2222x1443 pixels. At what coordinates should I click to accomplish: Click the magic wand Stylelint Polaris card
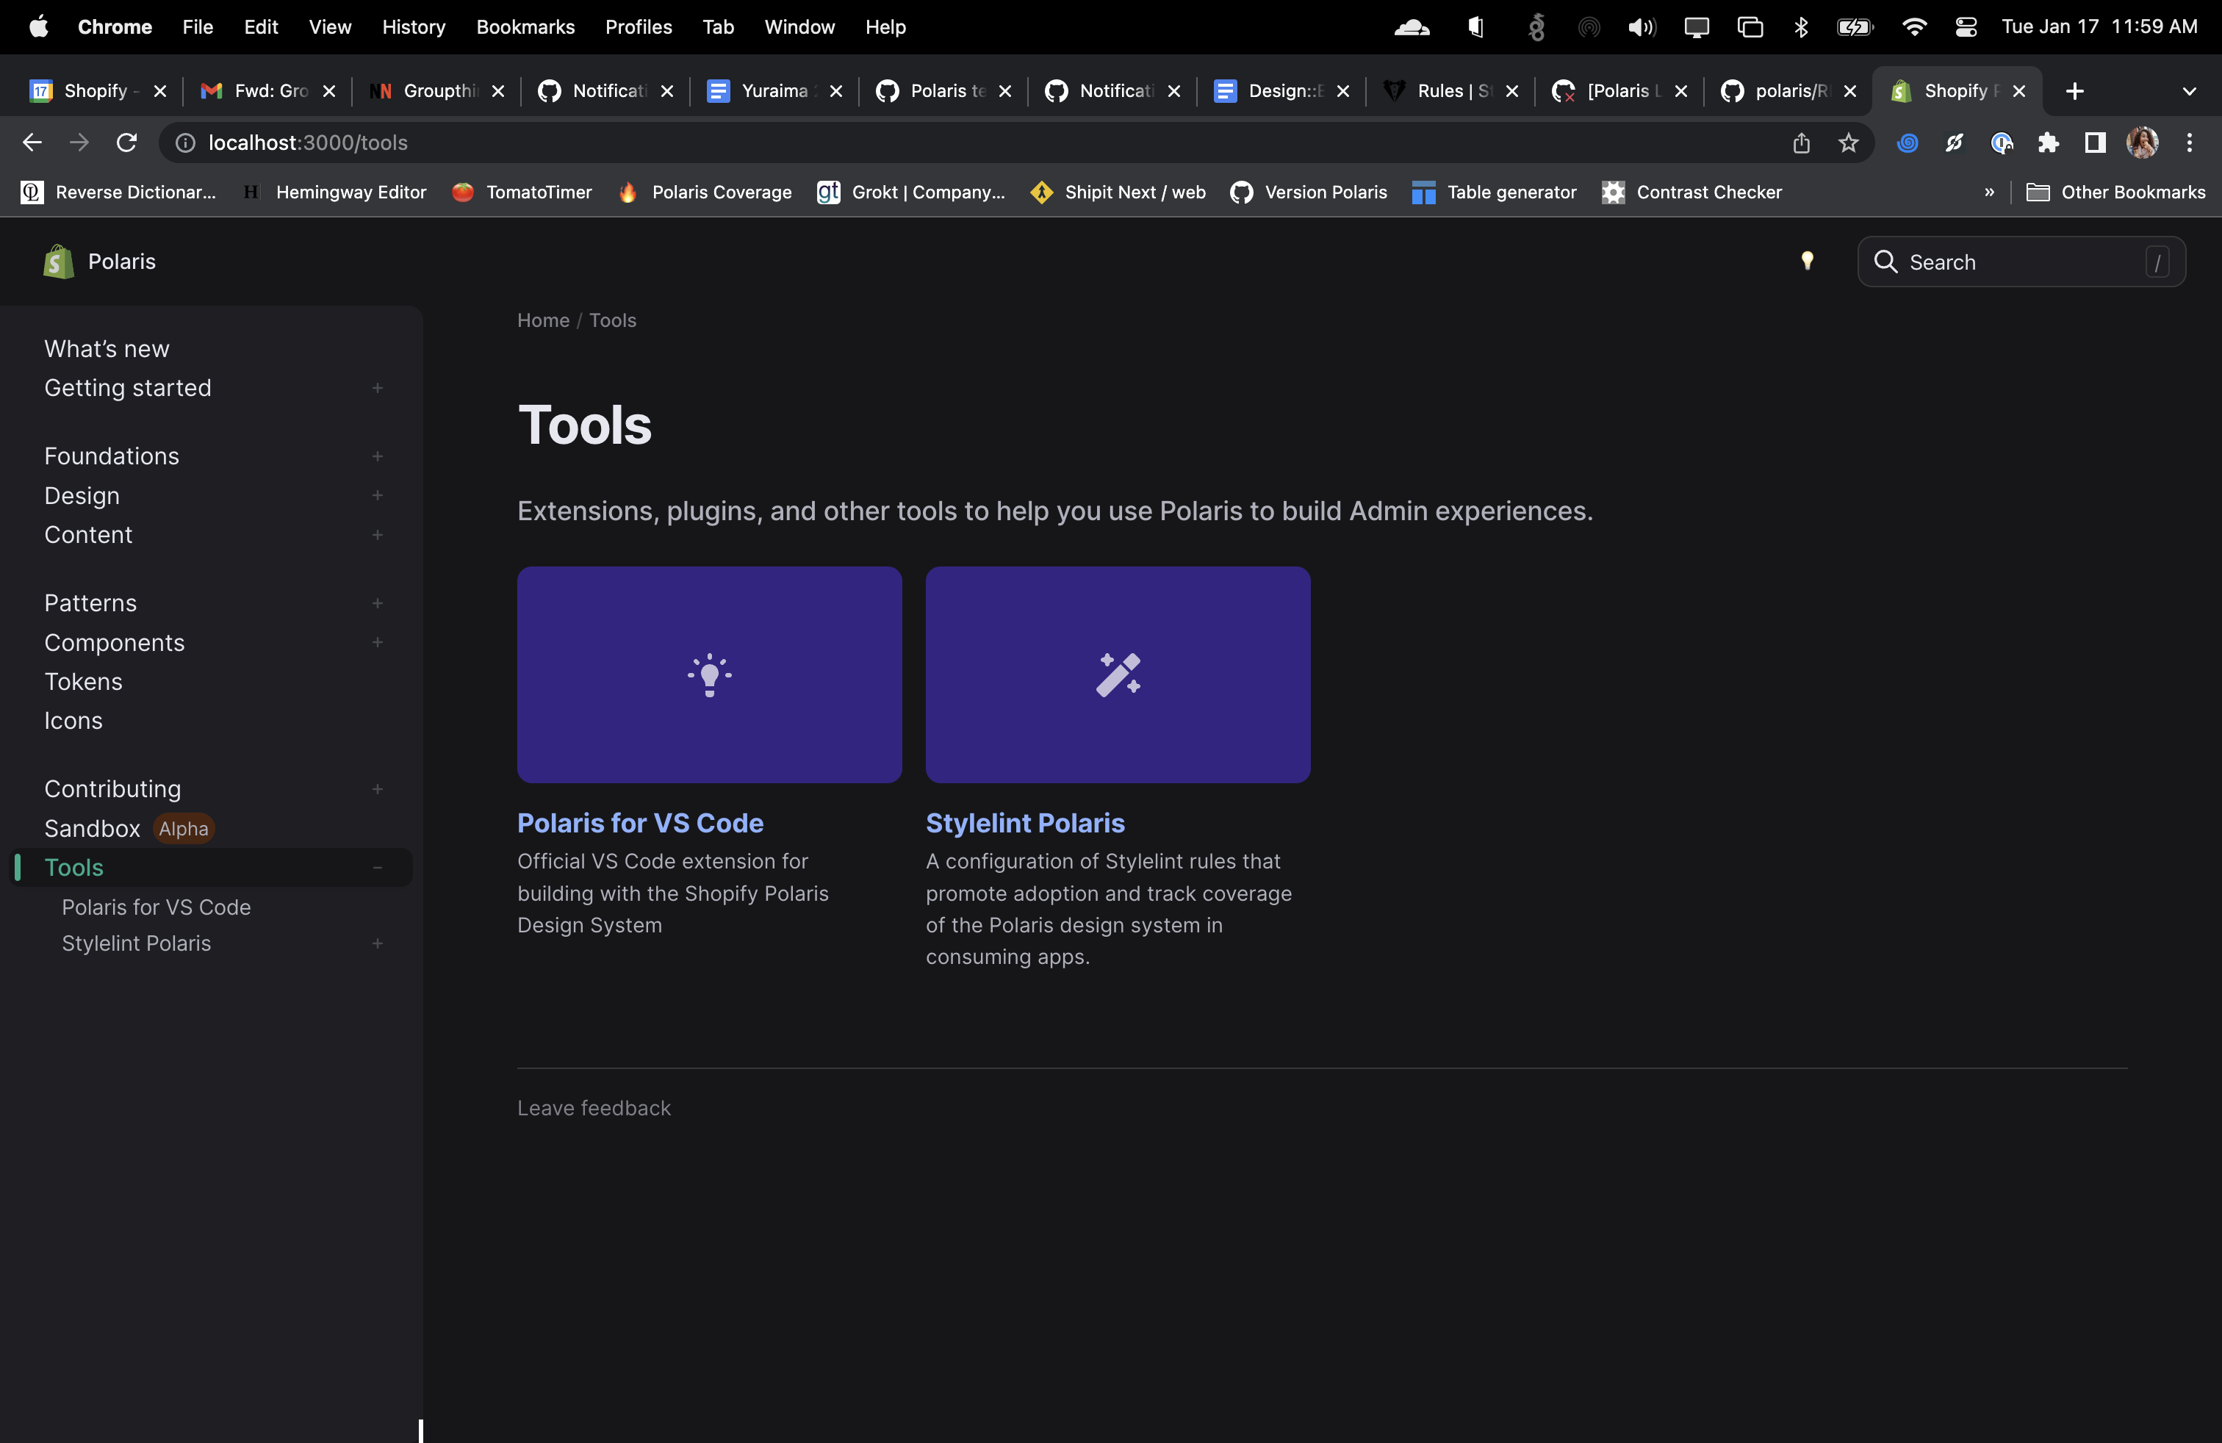(x=1117, y=674)
